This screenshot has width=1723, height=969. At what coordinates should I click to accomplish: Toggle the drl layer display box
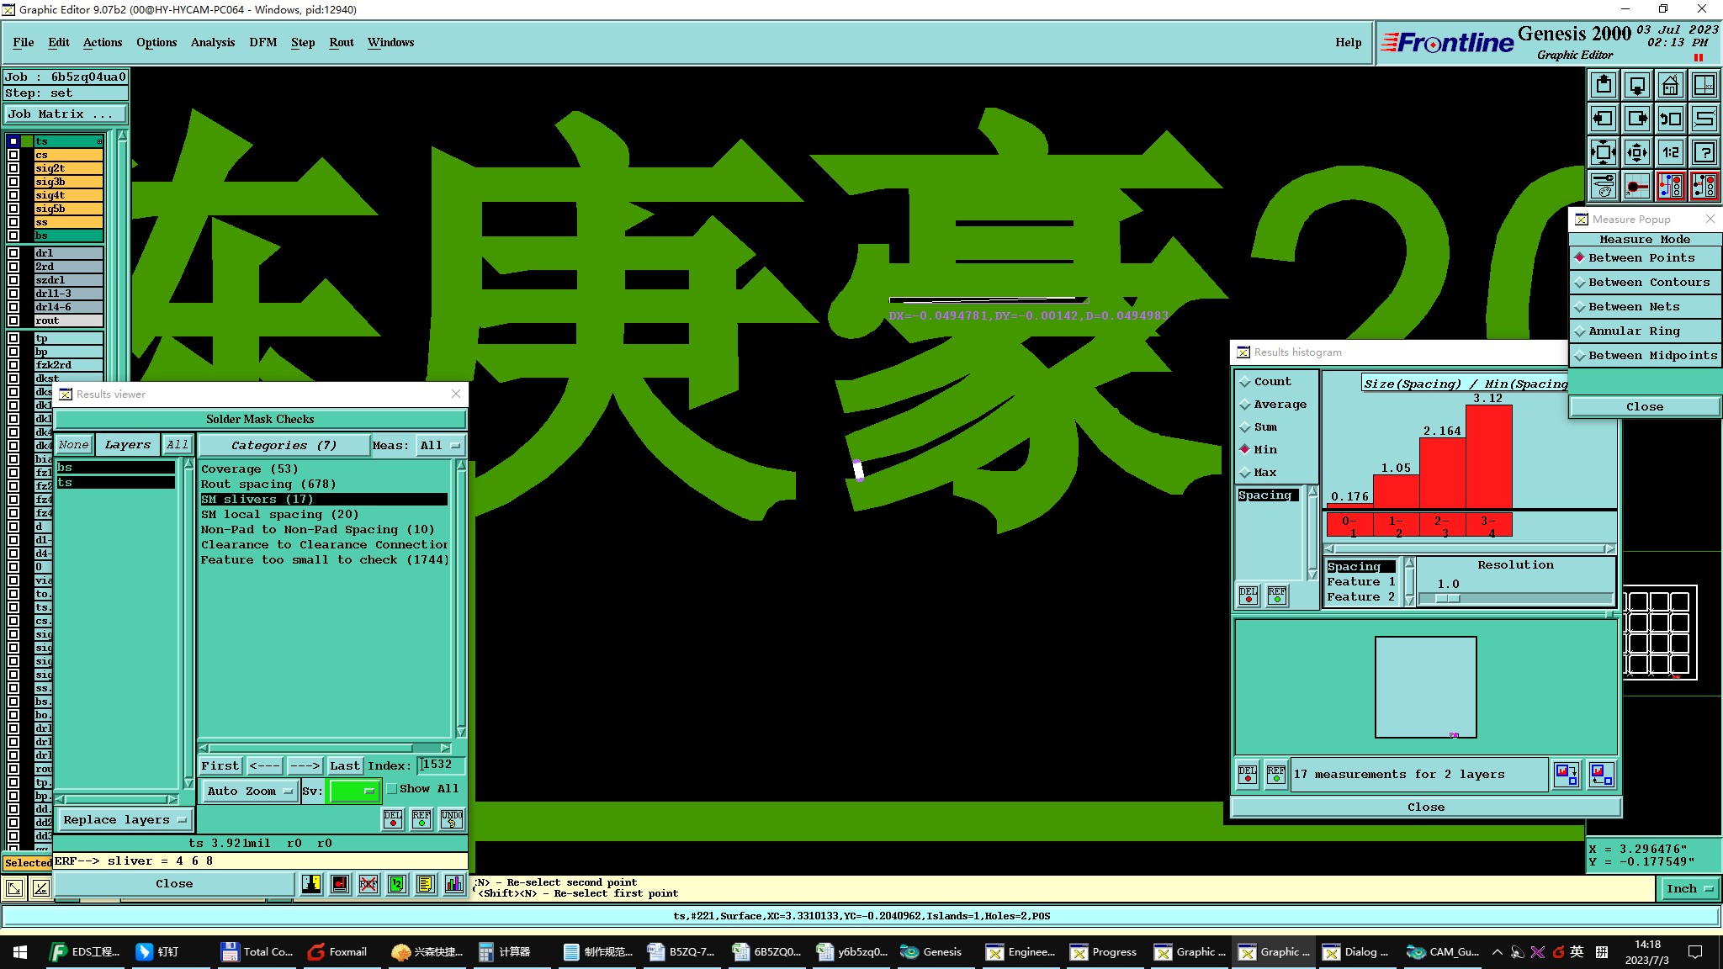pos(13,253)
